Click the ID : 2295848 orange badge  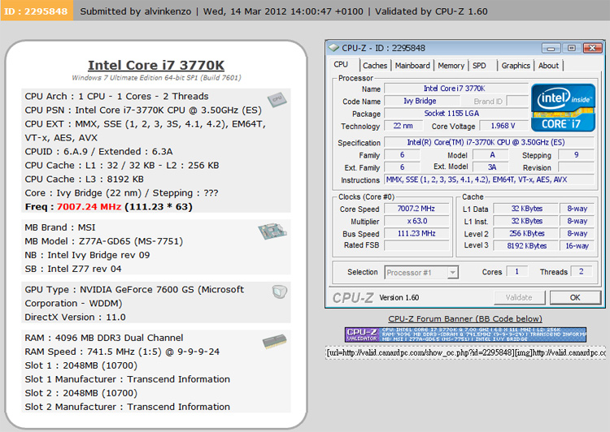tap(36, 11)
